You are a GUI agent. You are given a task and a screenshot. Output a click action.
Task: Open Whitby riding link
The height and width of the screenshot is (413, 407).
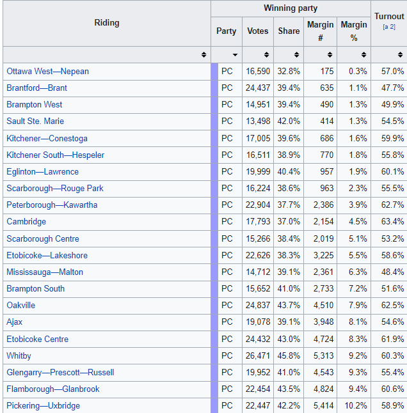(19, 355)
